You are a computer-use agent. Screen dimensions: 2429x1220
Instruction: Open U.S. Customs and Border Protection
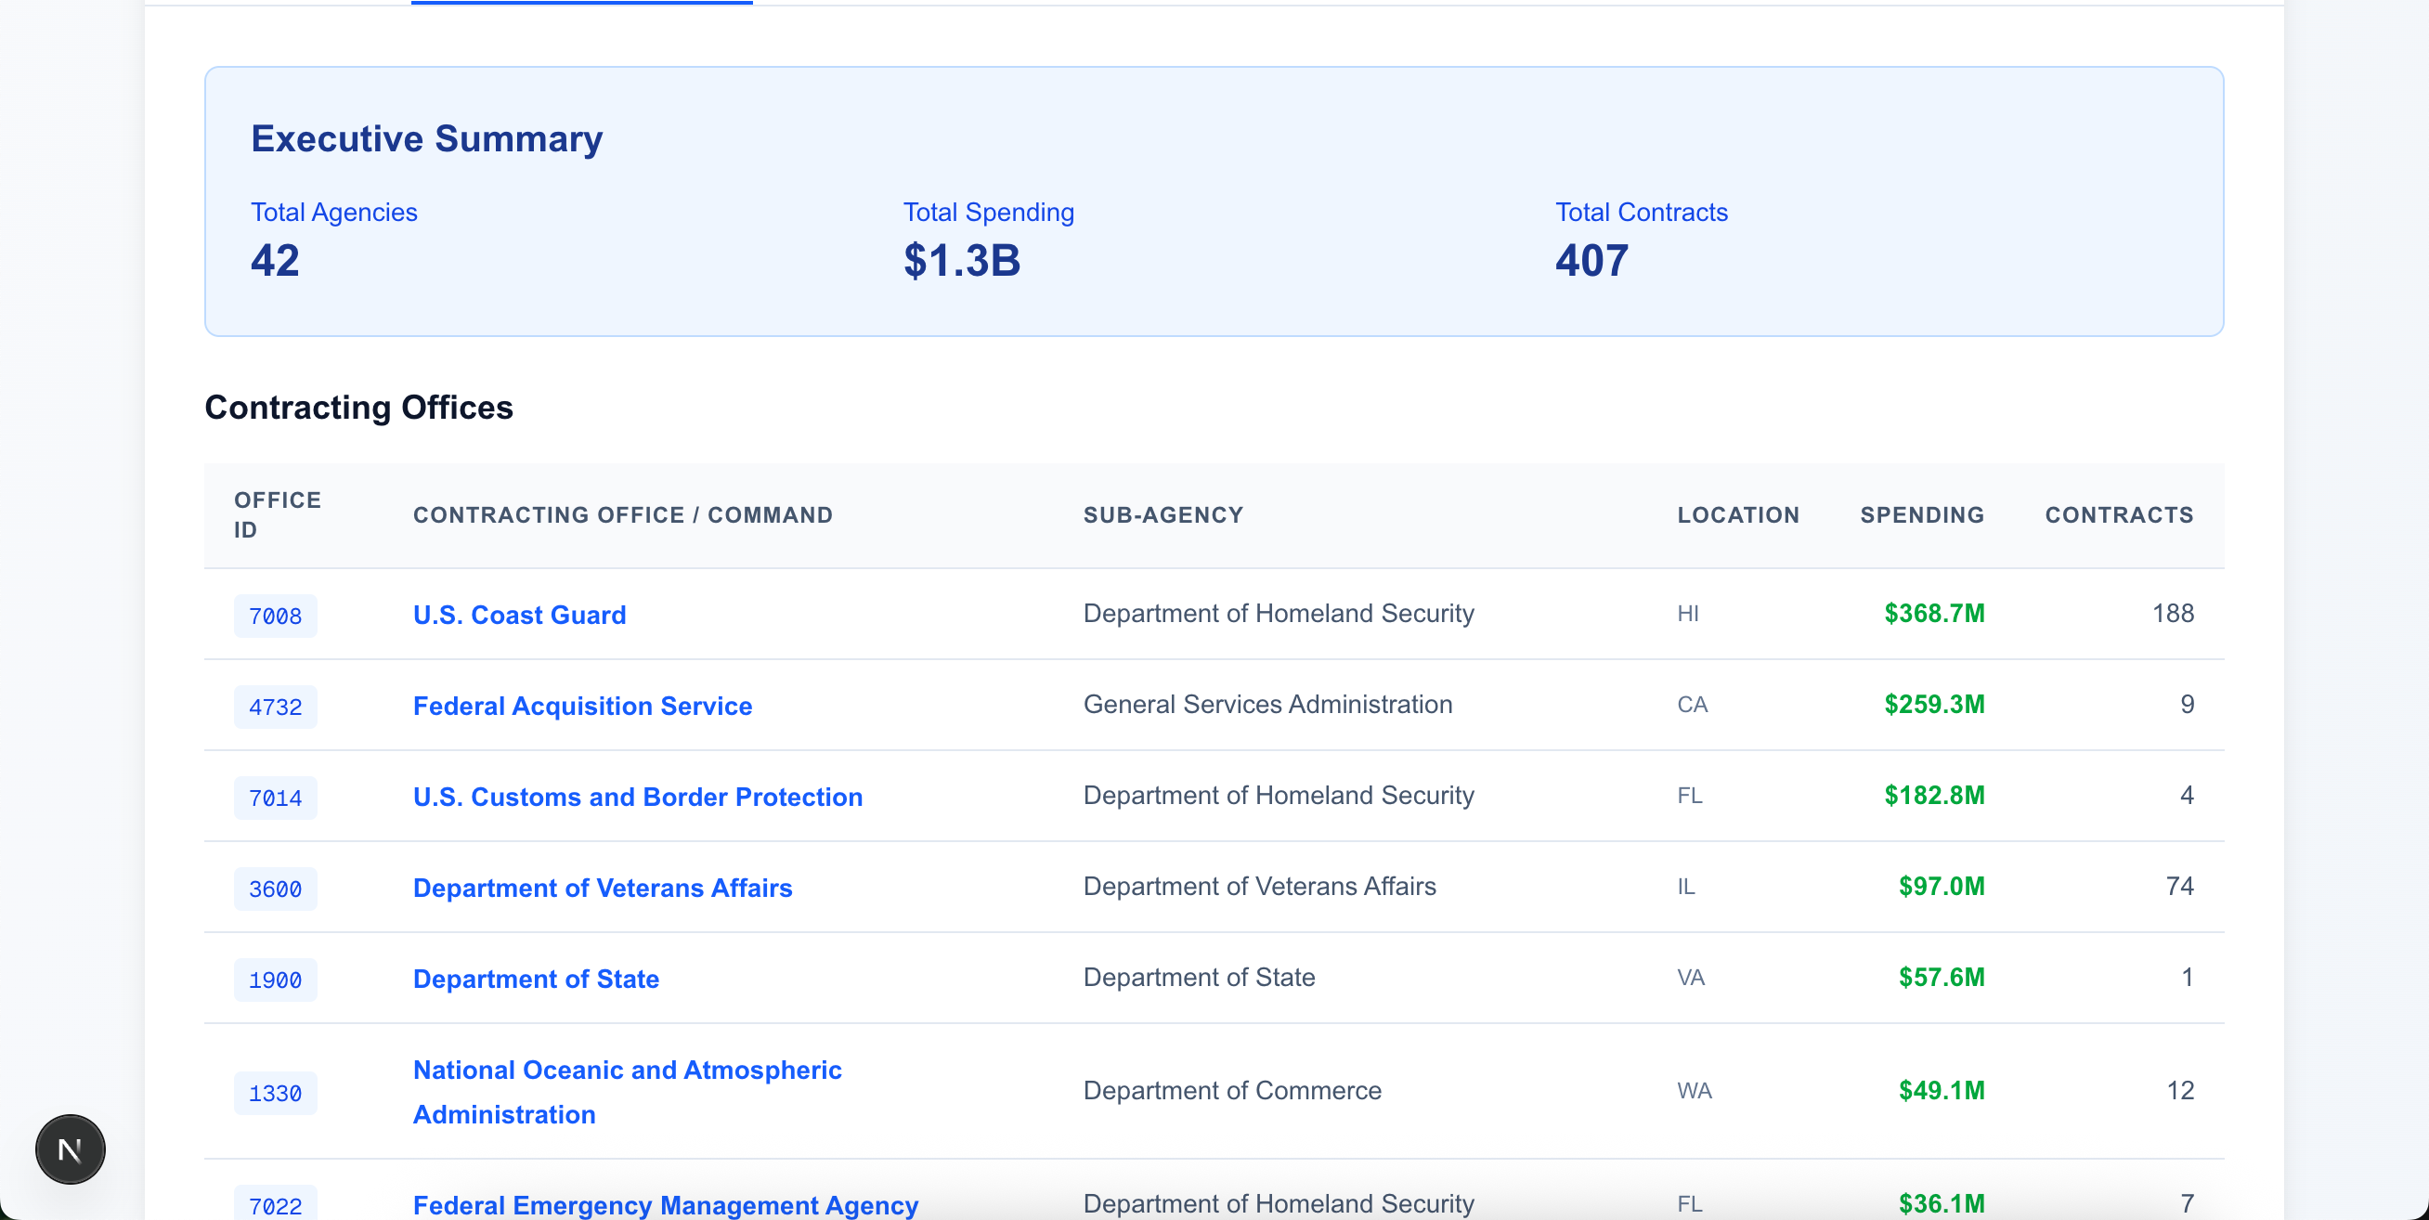pos(637,797)
